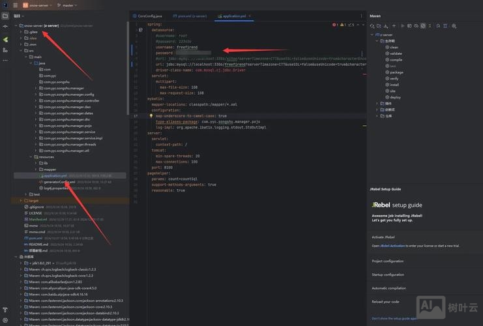Toggle Maven skip tests mode

coord(423,25)
